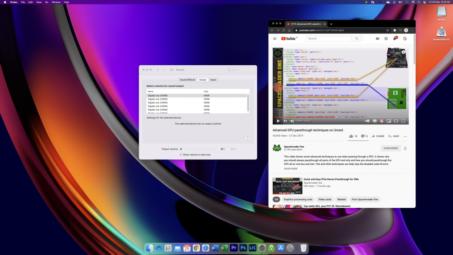Click the output device list scrollbar
Viewport: 453px width, 255px height.
coord(248,103)
